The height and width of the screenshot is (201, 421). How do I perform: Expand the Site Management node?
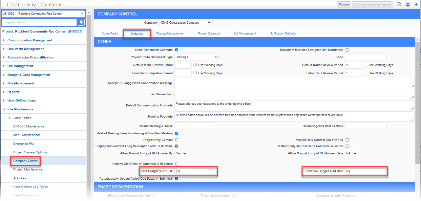point(4,83)
